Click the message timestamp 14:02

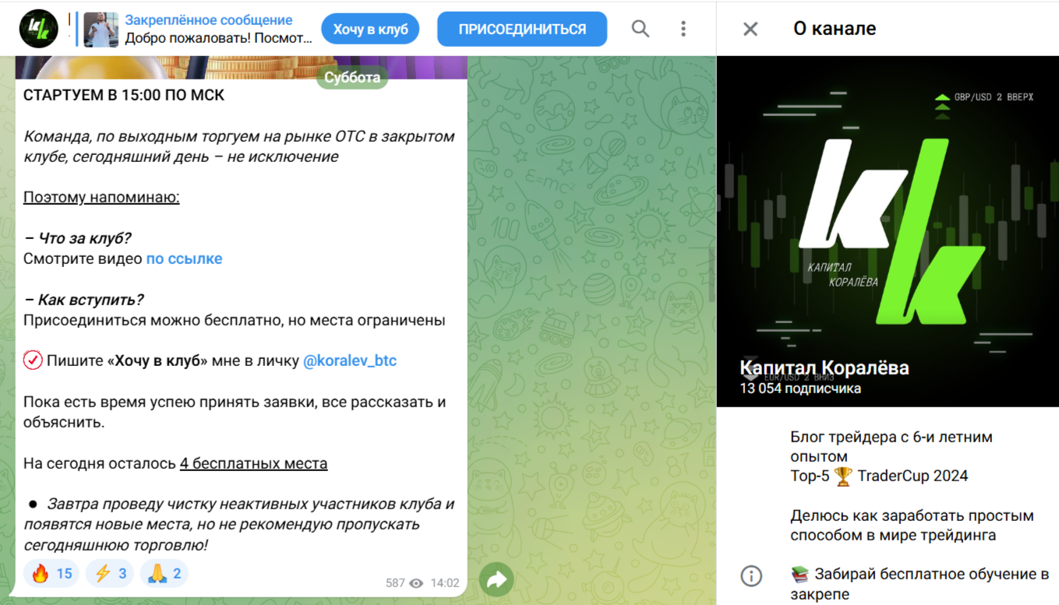click(x=444, y=583)
